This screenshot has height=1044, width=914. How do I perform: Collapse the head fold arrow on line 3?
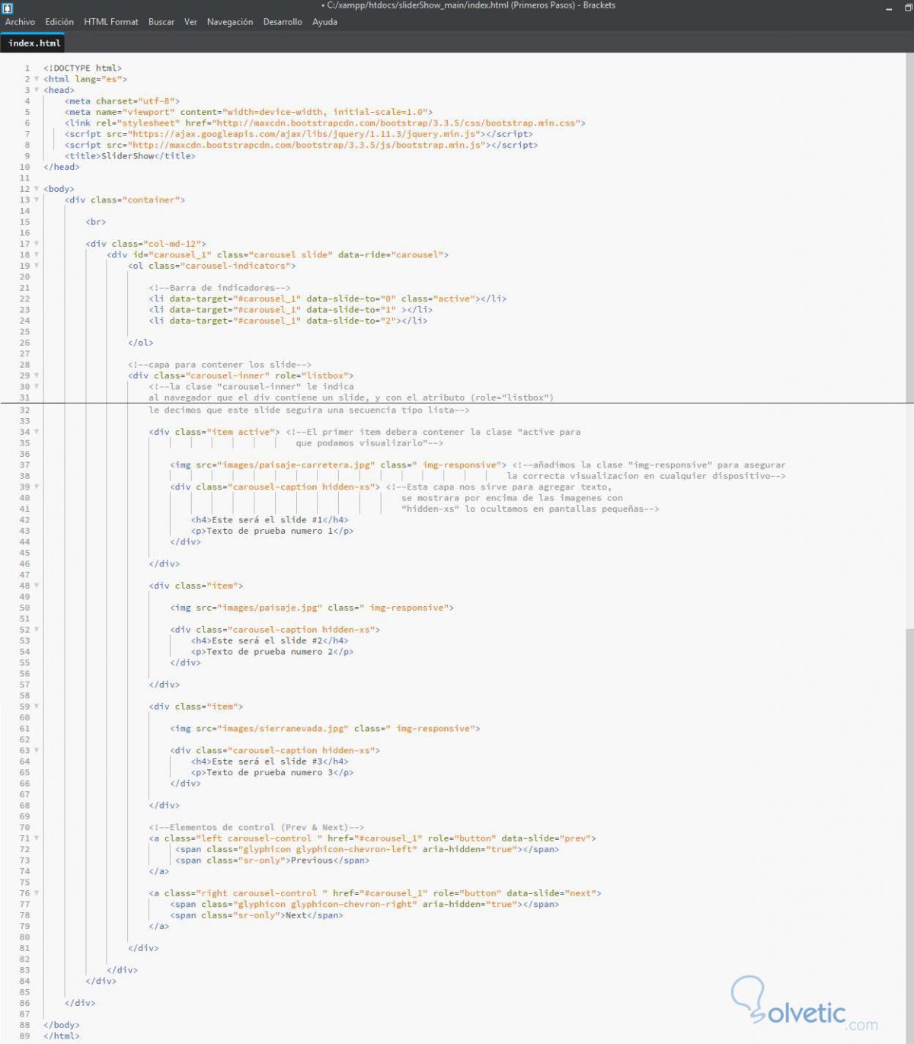click(x=37, y=90)
